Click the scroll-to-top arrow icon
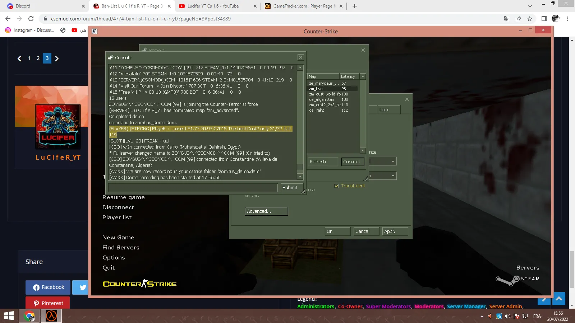Screen dimensions: 575x323 pos(559,299)
